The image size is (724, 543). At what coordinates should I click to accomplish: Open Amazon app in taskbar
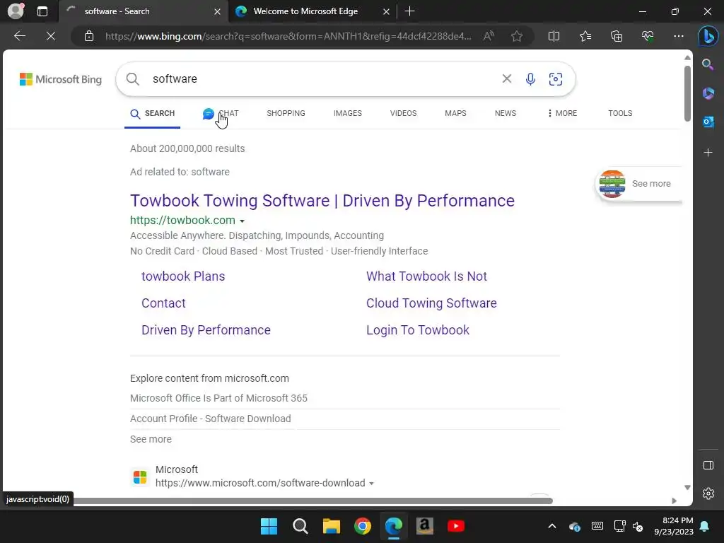tap(425, 526)
